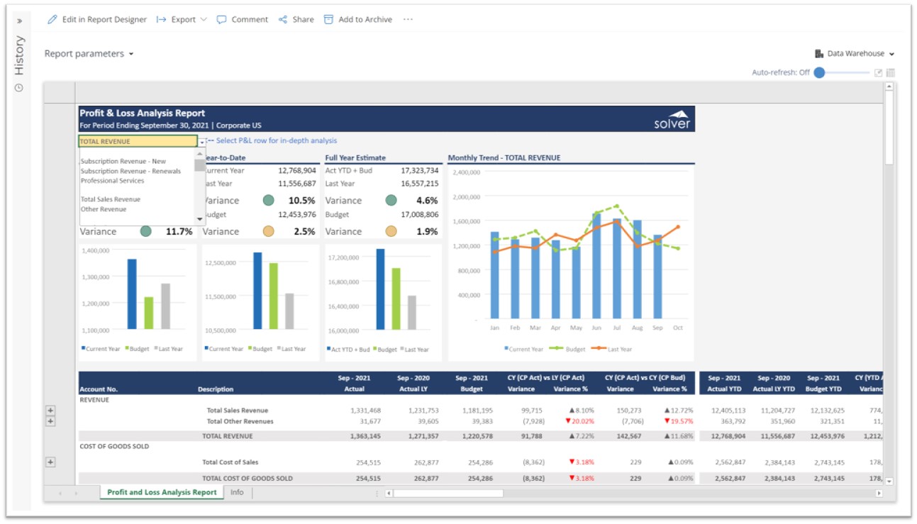This screenshot has height=524, width=917.
Task: Click the Share icon in toolbar
Action: 283,20
